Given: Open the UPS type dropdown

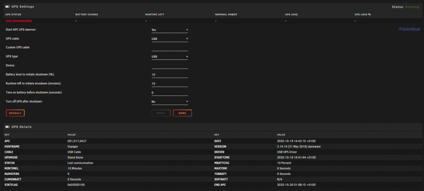Looking at the screenshot, I should click(x=170, y=57).
